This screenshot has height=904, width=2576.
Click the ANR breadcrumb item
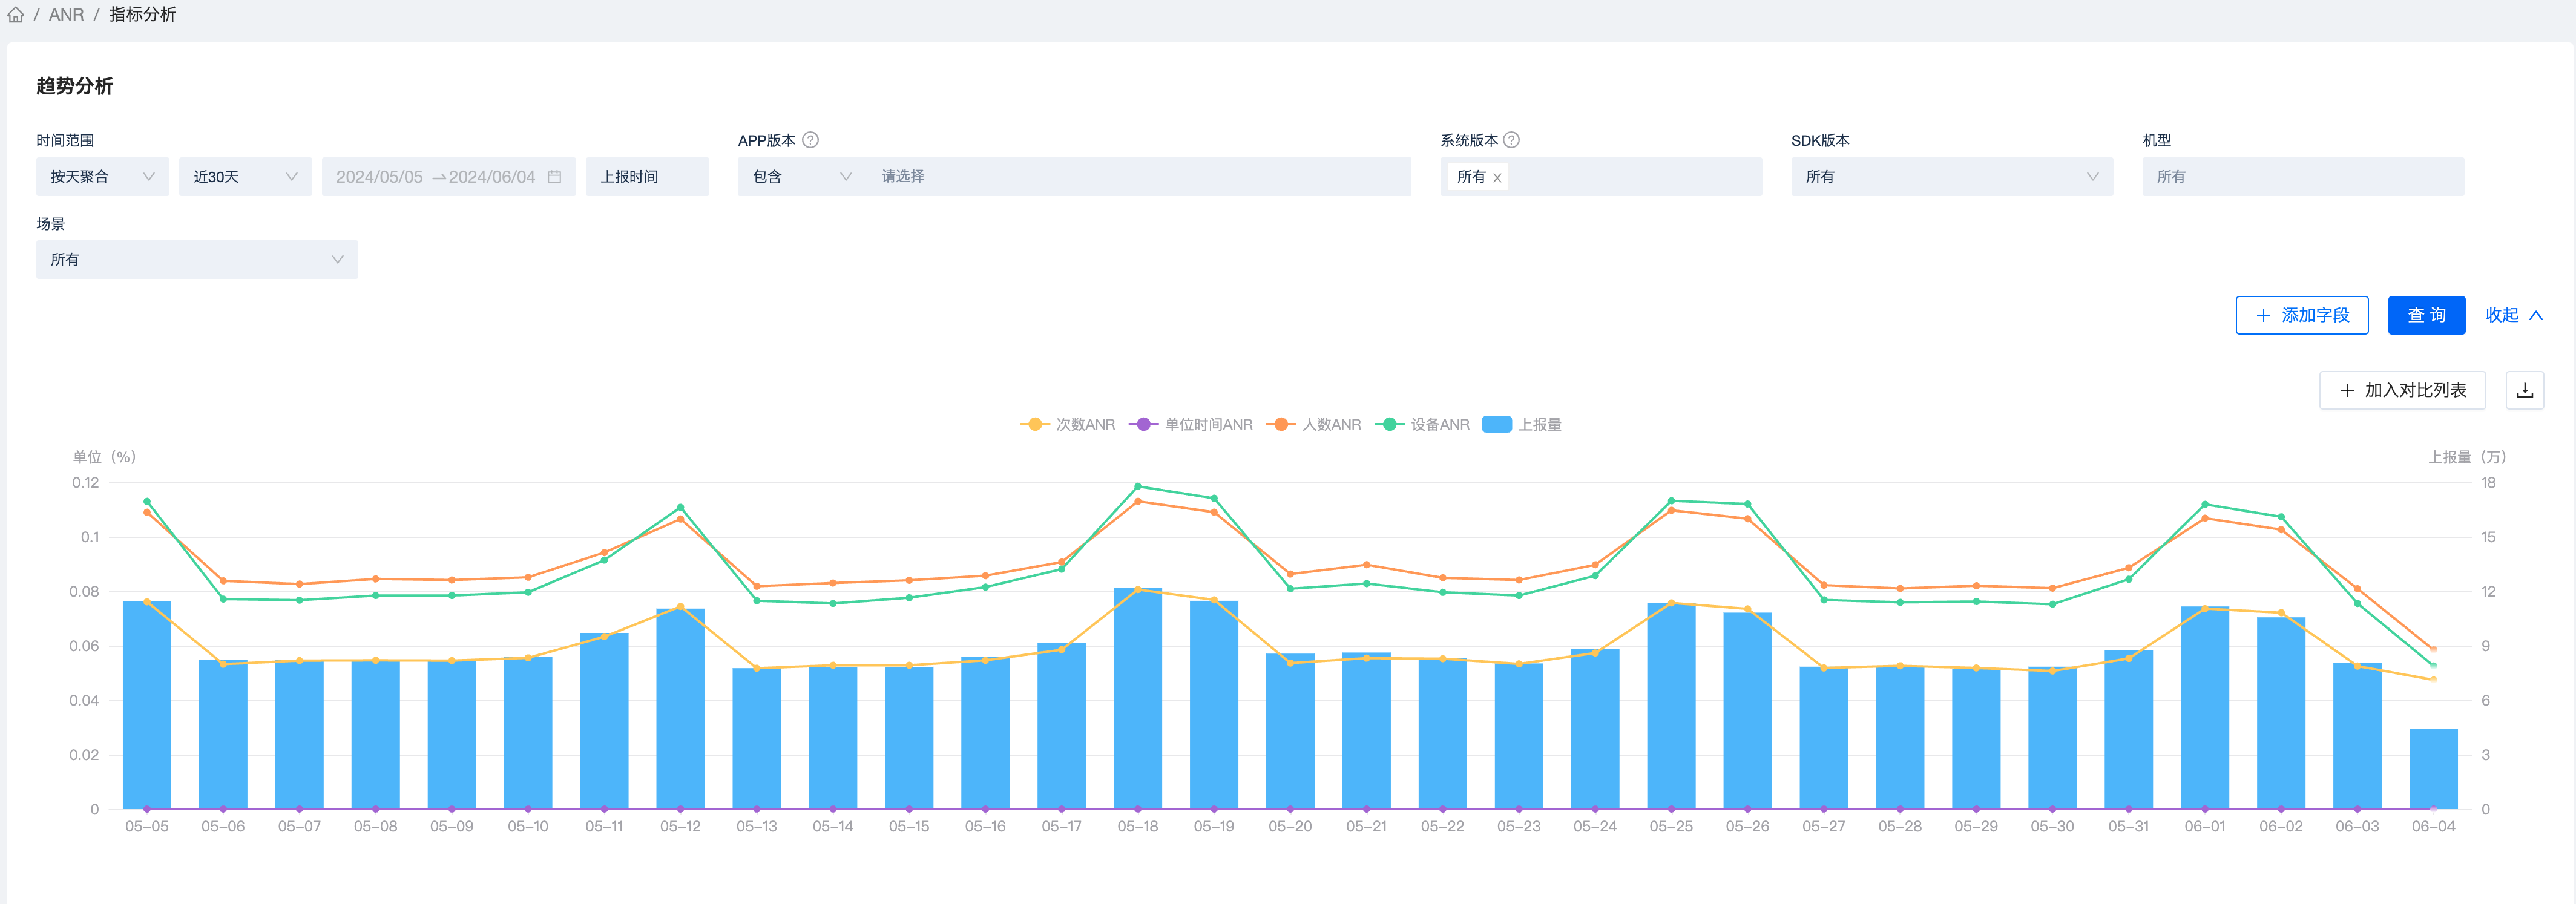(x=66, y=15)
